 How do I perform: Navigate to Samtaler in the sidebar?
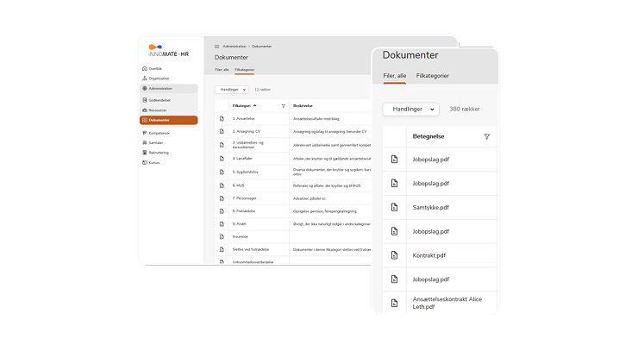click(156, 142)
